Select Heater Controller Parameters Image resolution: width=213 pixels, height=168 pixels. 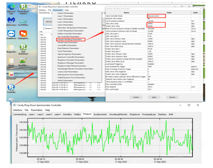point(70,34)
